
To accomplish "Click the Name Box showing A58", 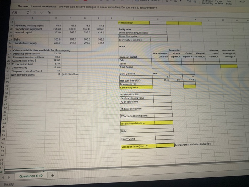I will (19, 12).
